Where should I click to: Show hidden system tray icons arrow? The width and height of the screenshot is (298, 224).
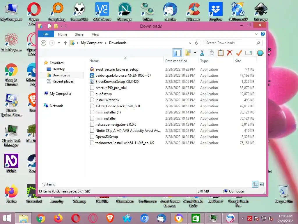click(x=242, y=218)
